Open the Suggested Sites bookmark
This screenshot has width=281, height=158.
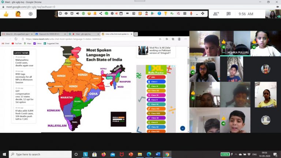[x=51, y=44]
